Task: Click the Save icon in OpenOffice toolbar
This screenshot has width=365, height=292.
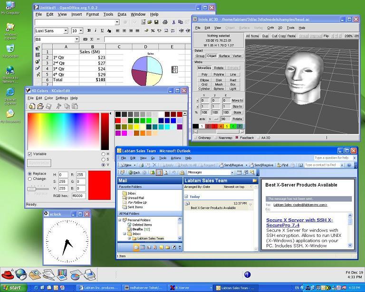Action: click(156, 22)
